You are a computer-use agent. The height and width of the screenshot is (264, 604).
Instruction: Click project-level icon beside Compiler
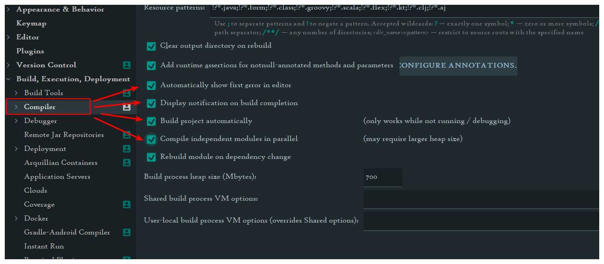tap(127, 107)
